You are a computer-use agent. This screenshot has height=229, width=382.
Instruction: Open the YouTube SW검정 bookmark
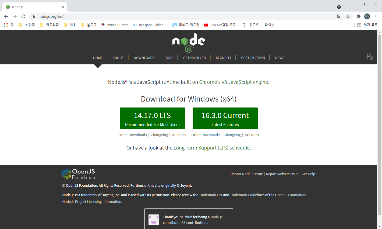click(221, 25)
